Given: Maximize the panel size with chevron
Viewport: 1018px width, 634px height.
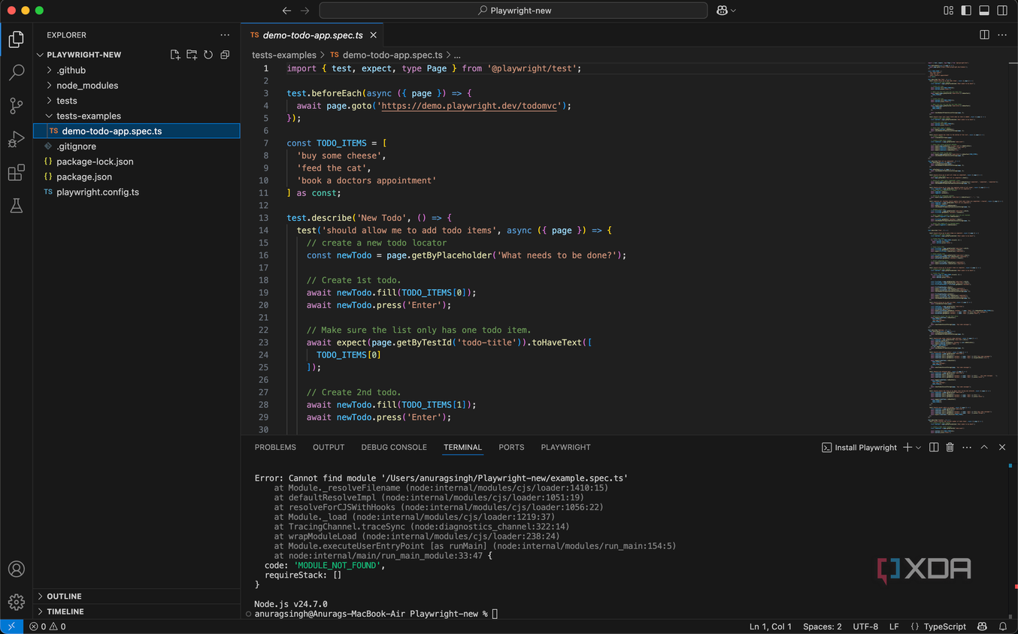Looking at the screenshot, I should point(984,447).
